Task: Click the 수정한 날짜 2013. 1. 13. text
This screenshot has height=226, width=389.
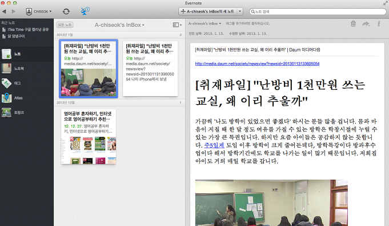Action: [248, 34]
